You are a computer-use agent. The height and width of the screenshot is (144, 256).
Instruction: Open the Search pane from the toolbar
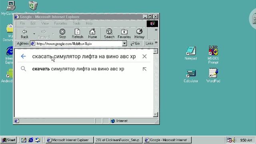(109, 34)
